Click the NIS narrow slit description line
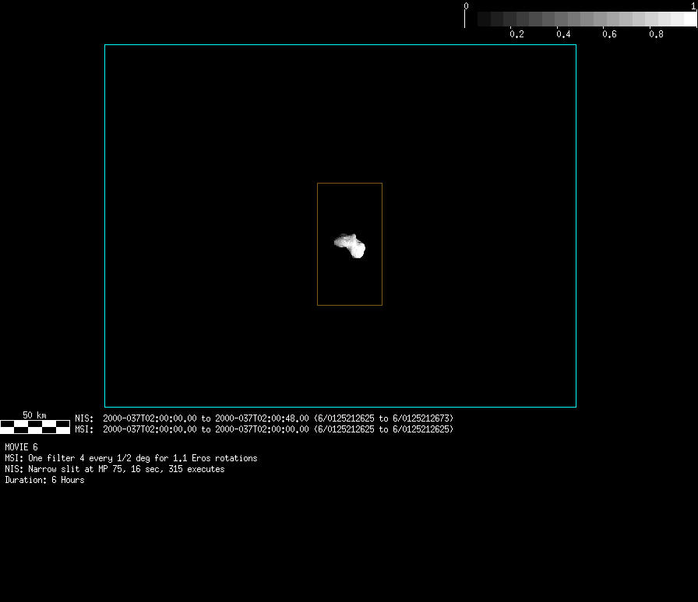698x602 pixels. tap(115, 469)
